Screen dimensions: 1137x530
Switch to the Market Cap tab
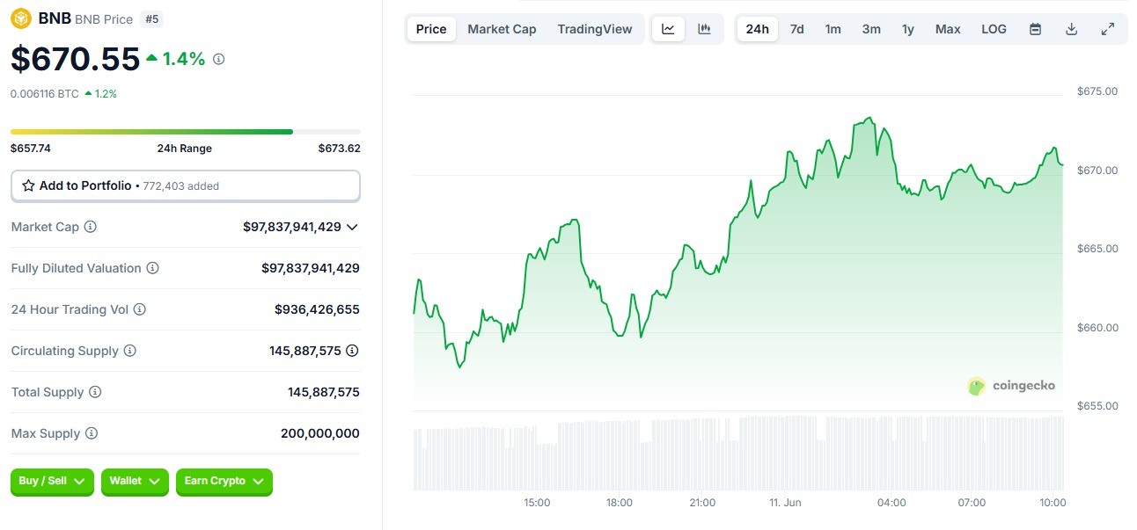click(x=502, y=29)
